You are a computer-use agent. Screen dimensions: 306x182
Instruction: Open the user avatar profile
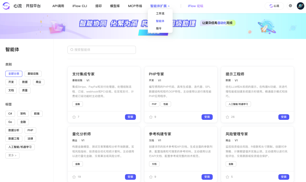[300, 6]
